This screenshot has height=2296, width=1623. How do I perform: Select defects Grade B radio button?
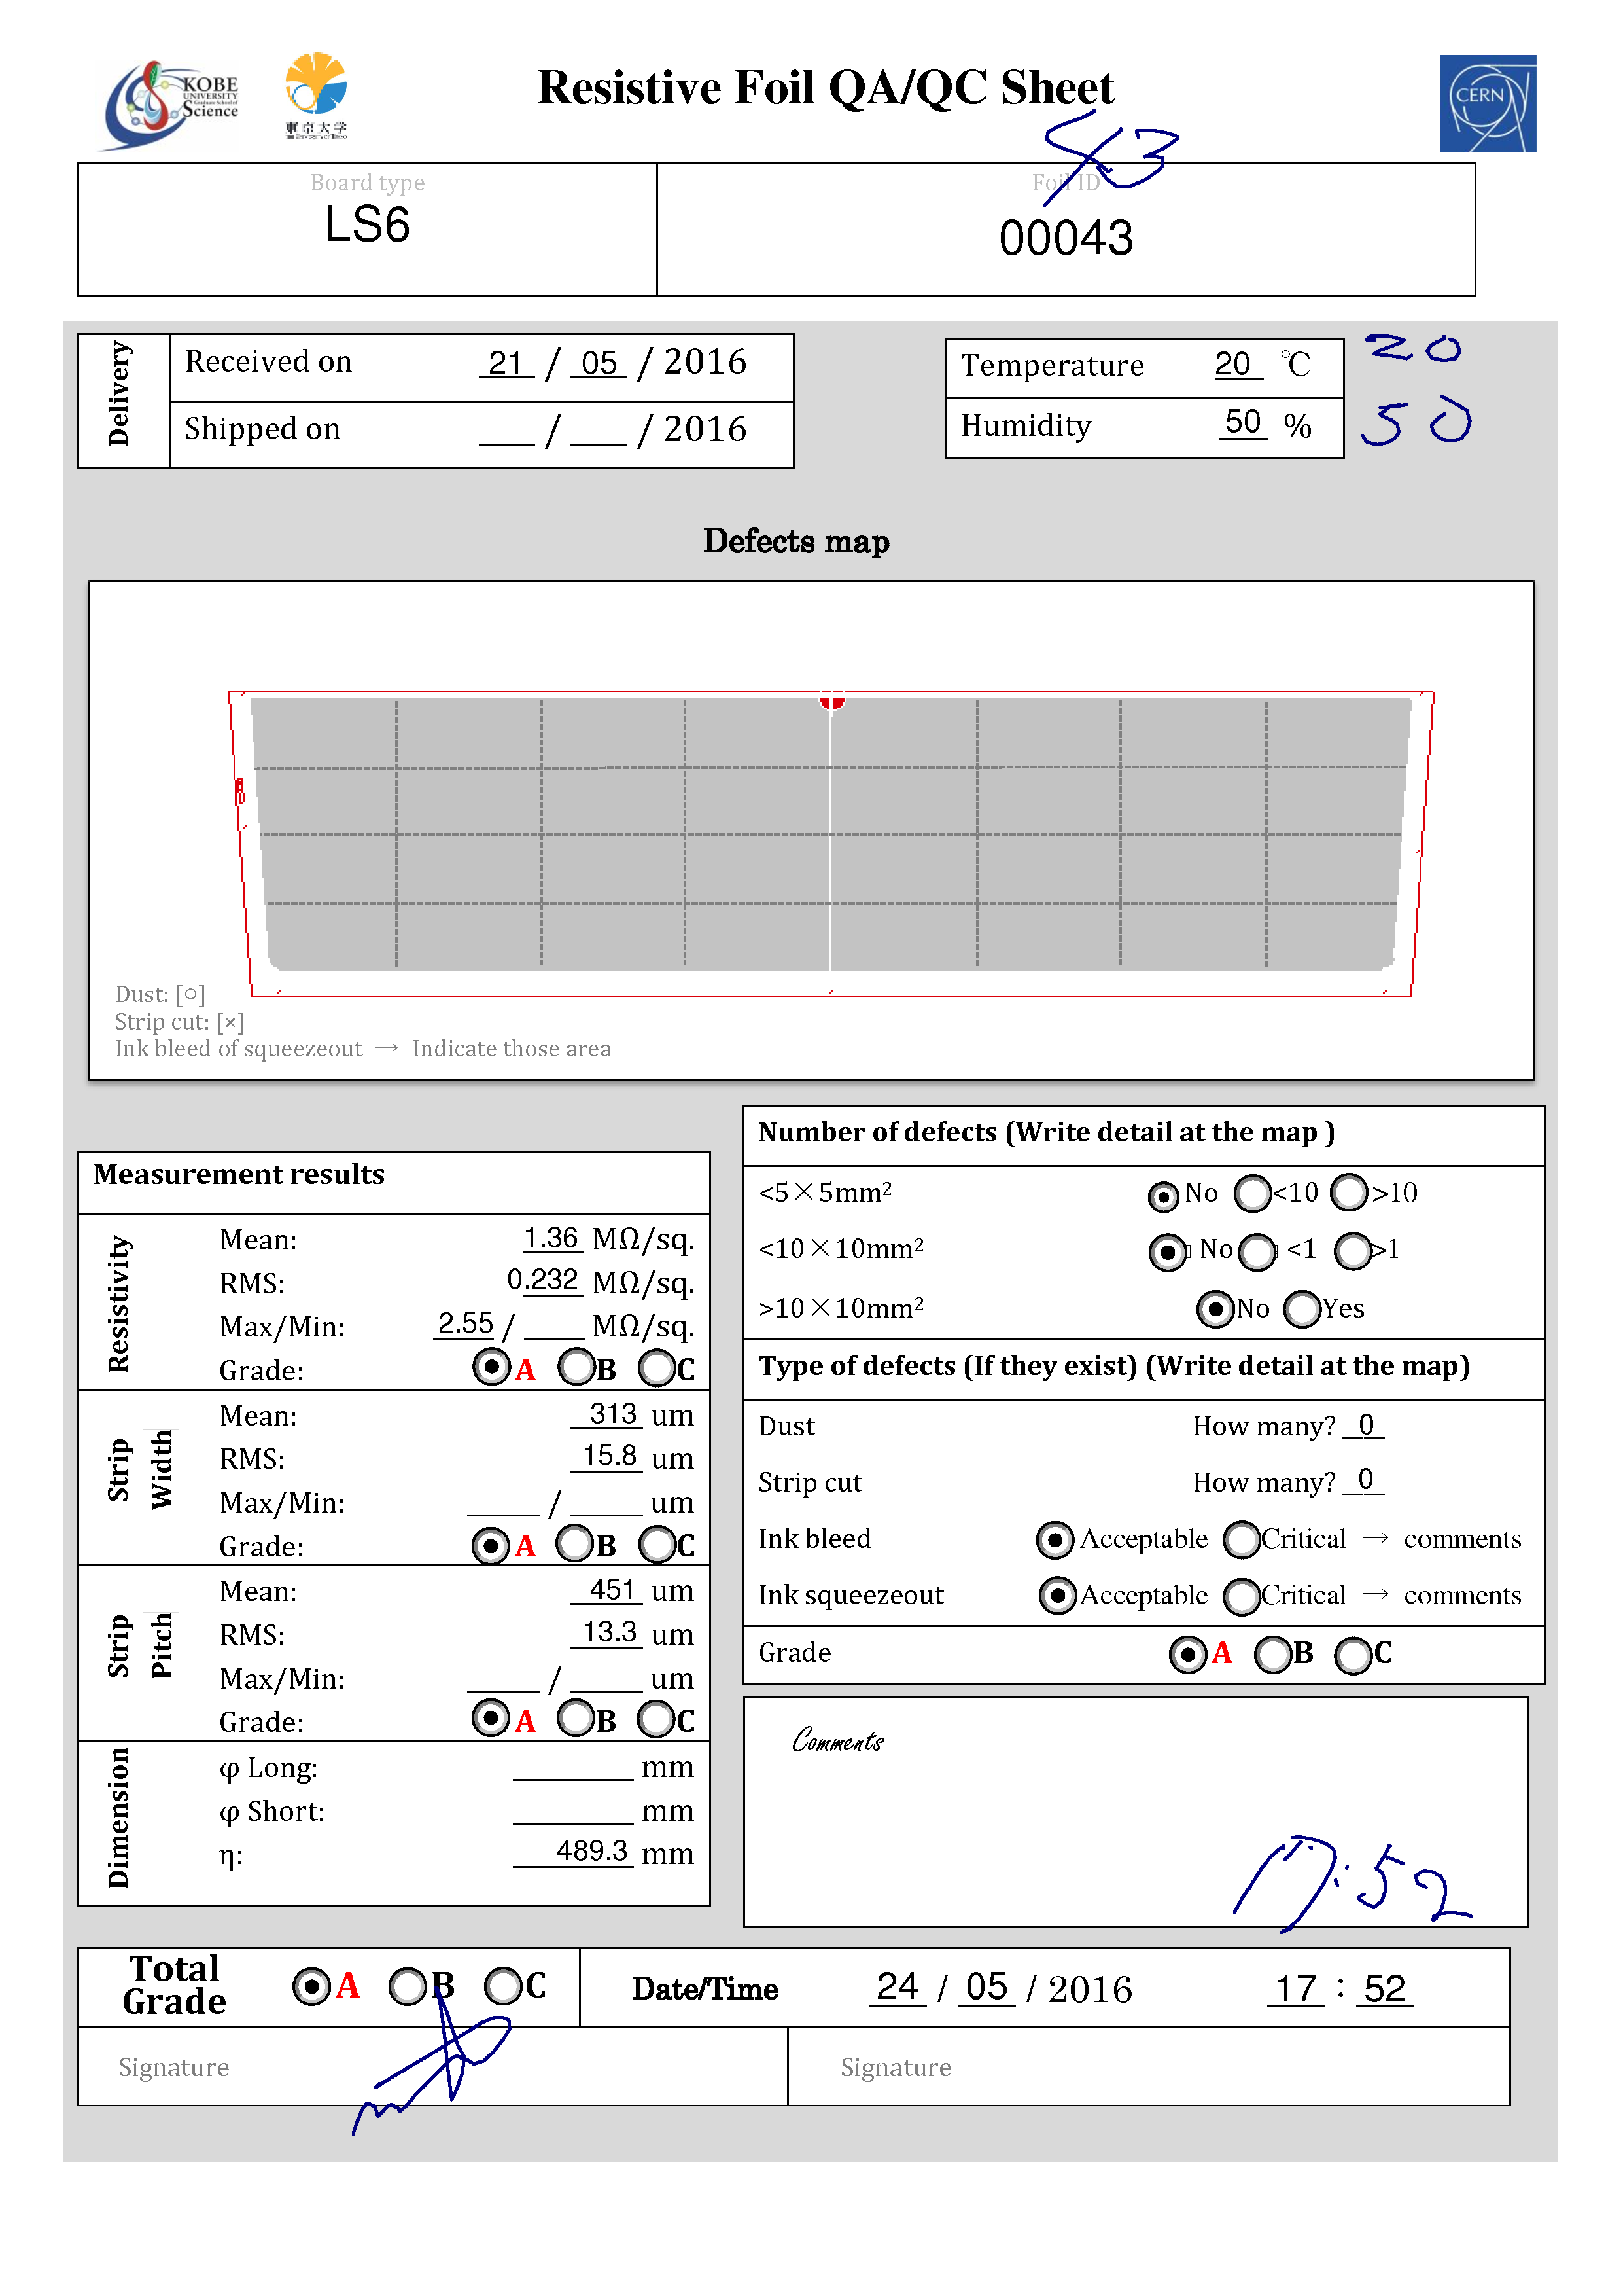coord(1272,1654)
